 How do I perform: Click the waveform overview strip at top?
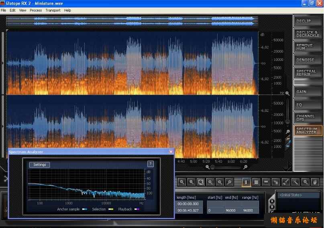point(132,21)
